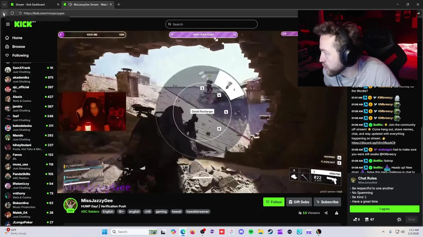This screenshot has width=423, height=237.
Task: Click the search box magnifier icon
Action: click(170, 24)
